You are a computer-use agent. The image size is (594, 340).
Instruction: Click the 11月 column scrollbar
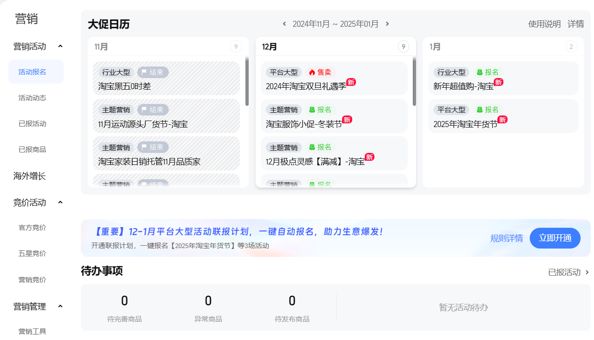point(247,82)
